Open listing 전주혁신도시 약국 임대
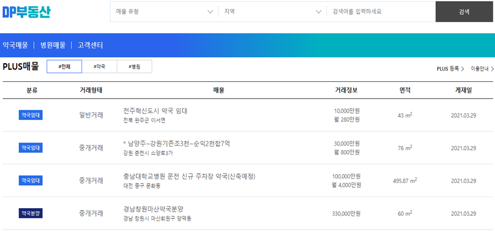Viewport: 495px width, 231px height. (155, 111)
